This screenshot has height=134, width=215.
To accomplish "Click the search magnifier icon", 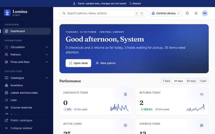I will click(64, 13).
